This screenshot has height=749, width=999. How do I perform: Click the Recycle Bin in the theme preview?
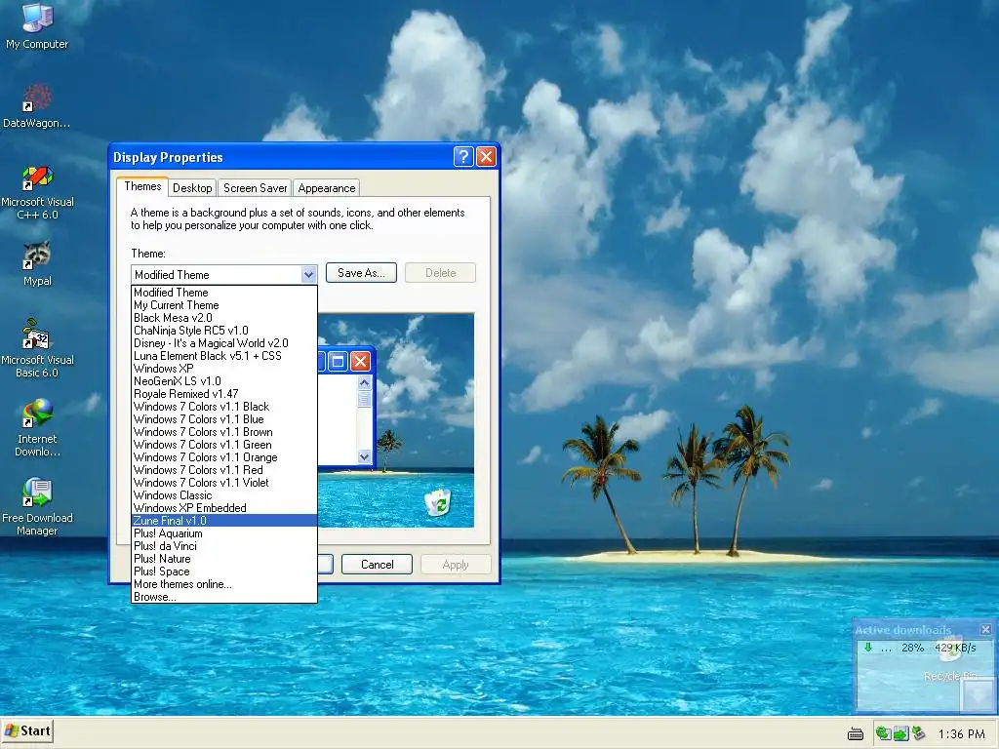[438, 501]
